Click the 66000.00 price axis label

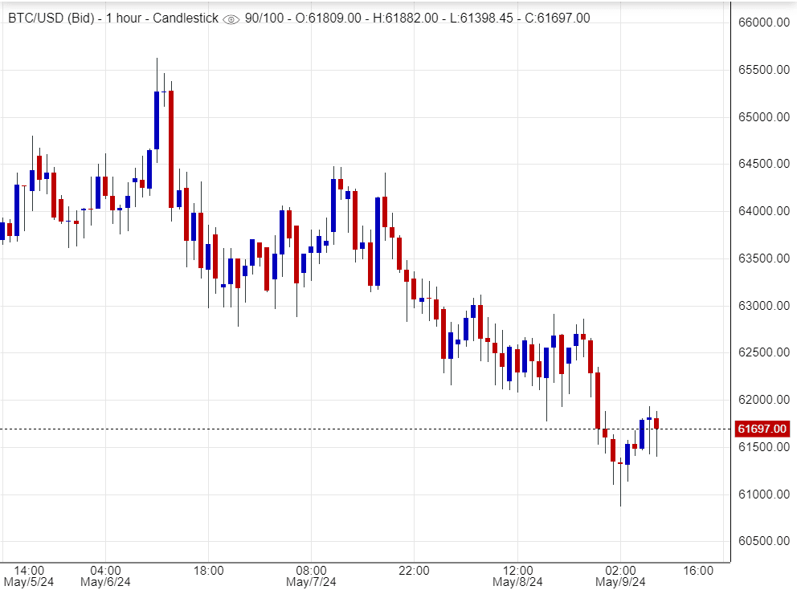point(762,22)
